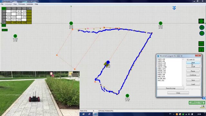Click column header 14 in distance table

(x=29, y=8)
